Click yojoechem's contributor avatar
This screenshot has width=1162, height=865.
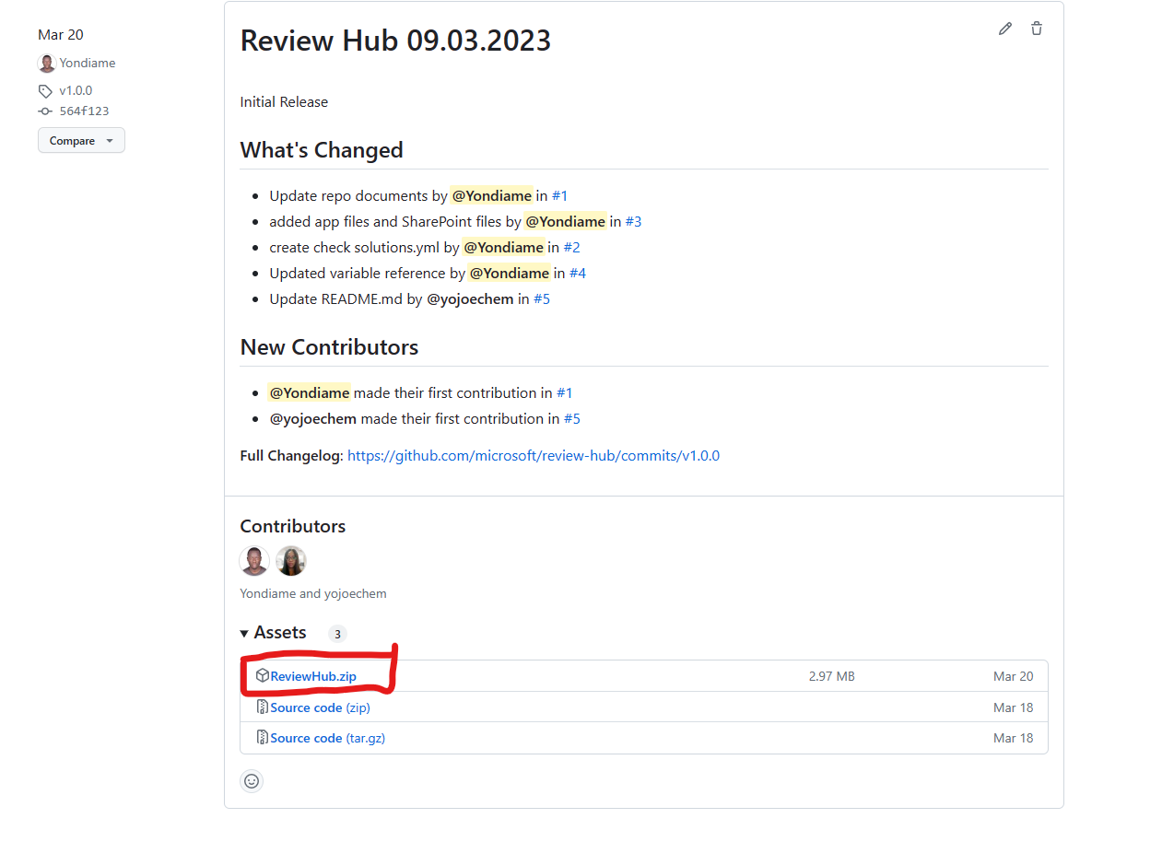(x=291, y=561)
